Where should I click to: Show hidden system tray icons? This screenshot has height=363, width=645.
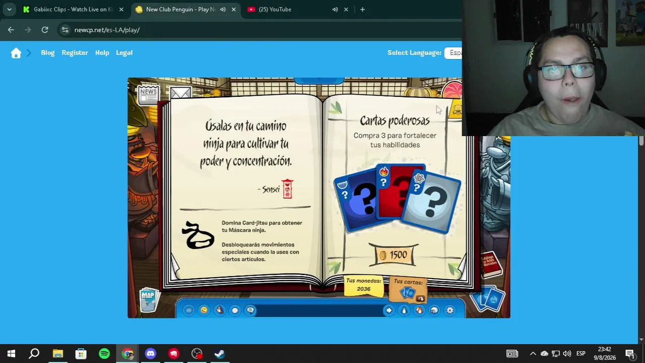tap(533, 353)
